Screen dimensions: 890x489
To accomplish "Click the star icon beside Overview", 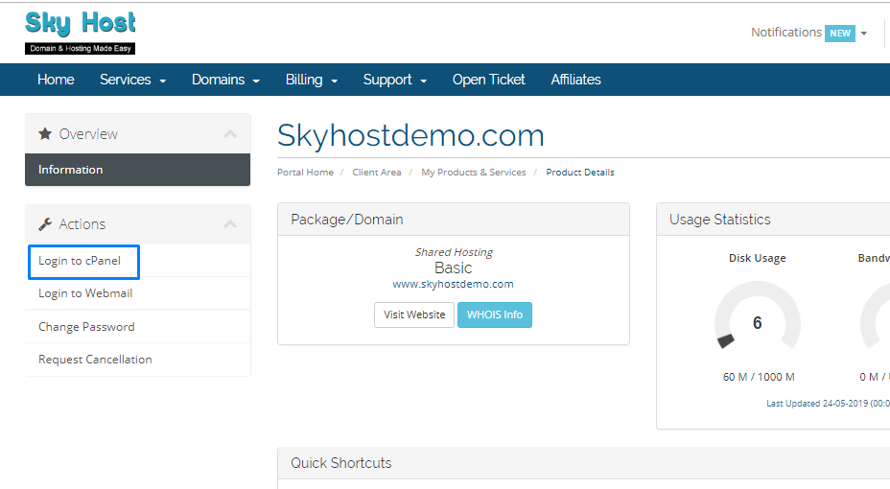I will pos(45,134).
